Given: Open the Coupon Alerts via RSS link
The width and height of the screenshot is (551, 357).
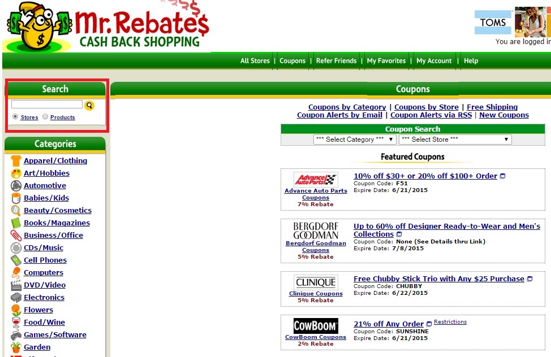Looking at the screenshot, I should (x=431, y=115).
